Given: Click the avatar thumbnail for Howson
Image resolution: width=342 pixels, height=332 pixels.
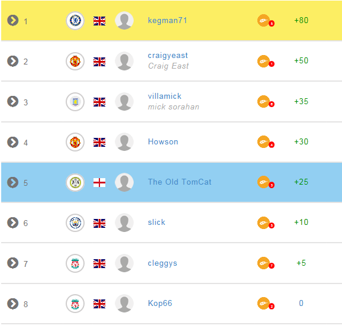Looking at the screenshot, I should coord(124,142).
